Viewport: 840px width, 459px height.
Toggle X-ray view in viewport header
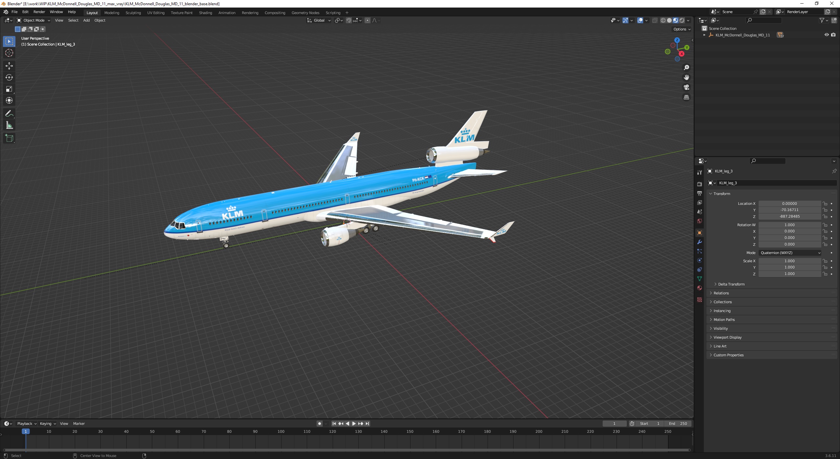655,20
